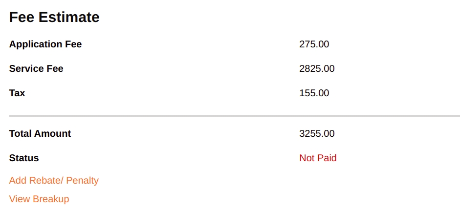Click the horizontal divider above Total Amount
460x211 pixels.
point(234,116)
